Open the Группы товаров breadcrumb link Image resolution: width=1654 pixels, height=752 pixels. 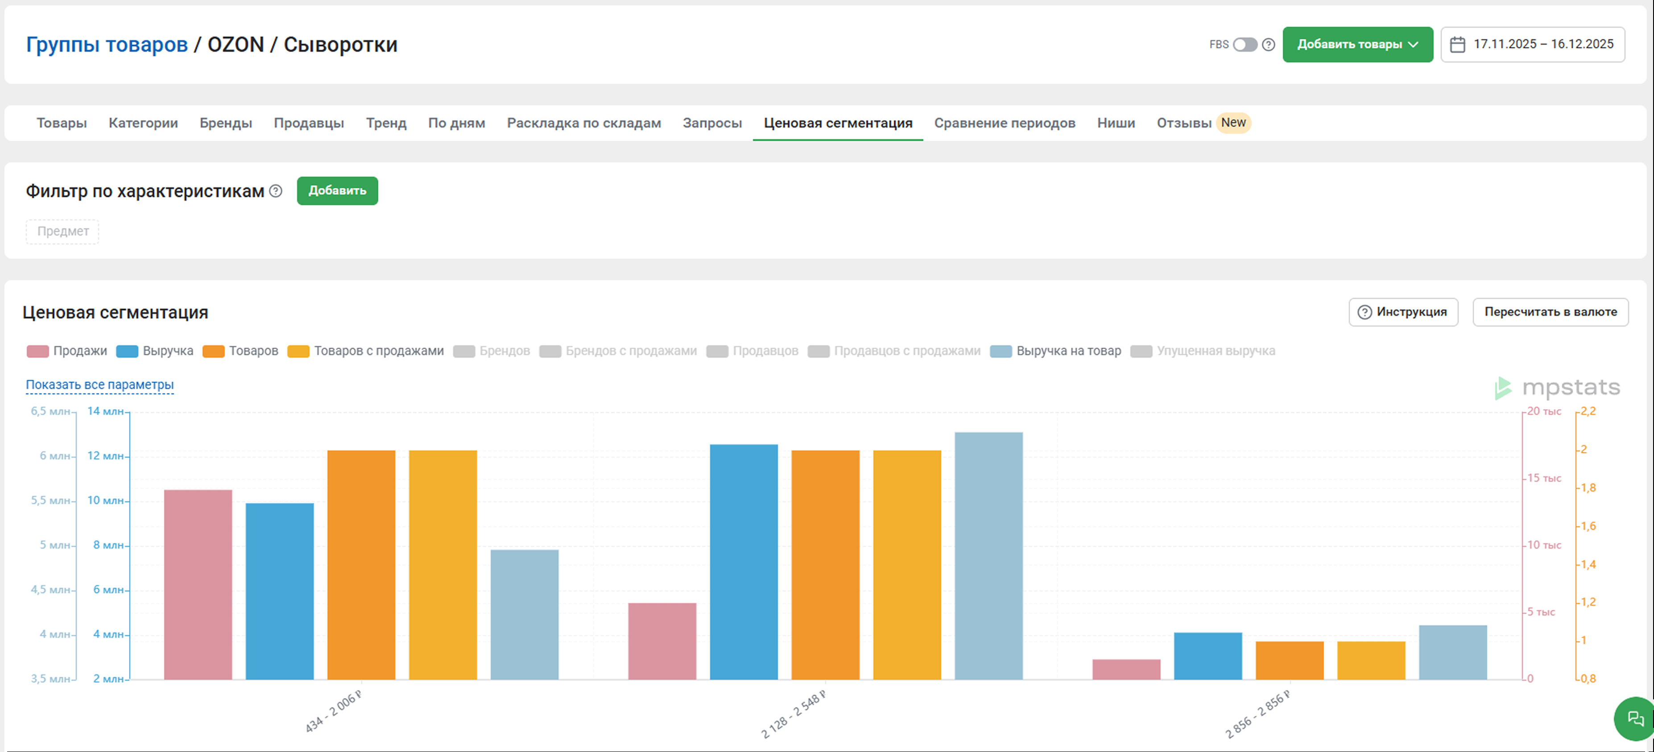pyautogui.click(x=107, y=44)
